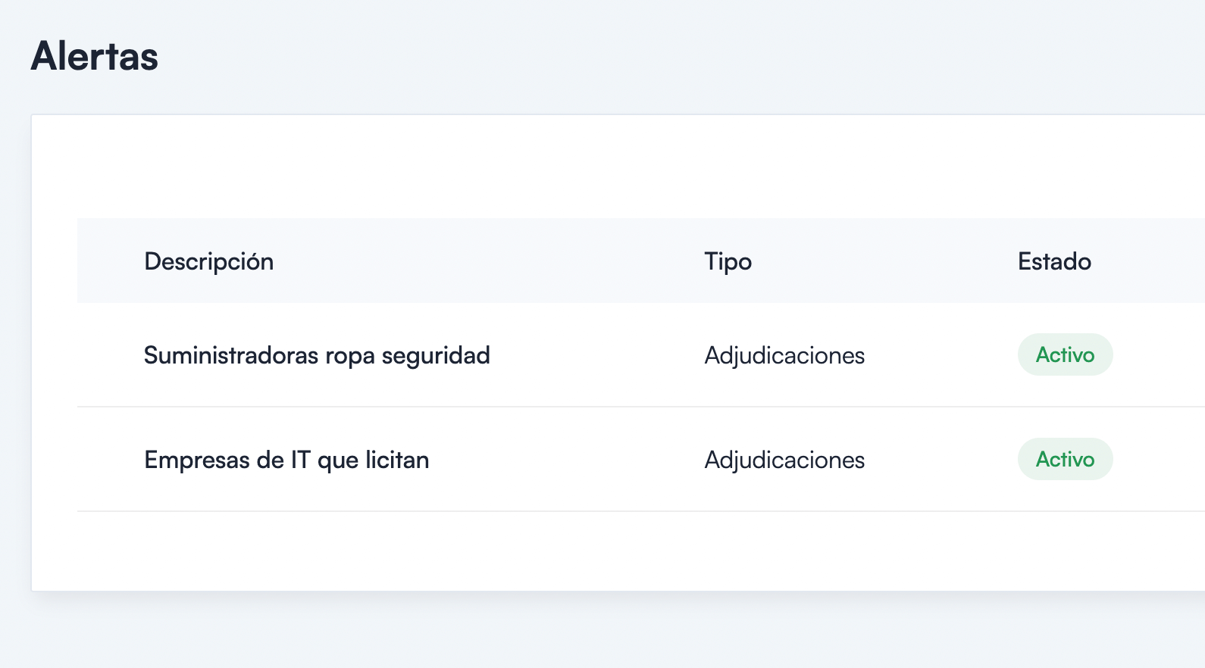Open the alert Empresas de IT que licitan
The width and height of the screenshot is (1205, 668).
[286, 459]
